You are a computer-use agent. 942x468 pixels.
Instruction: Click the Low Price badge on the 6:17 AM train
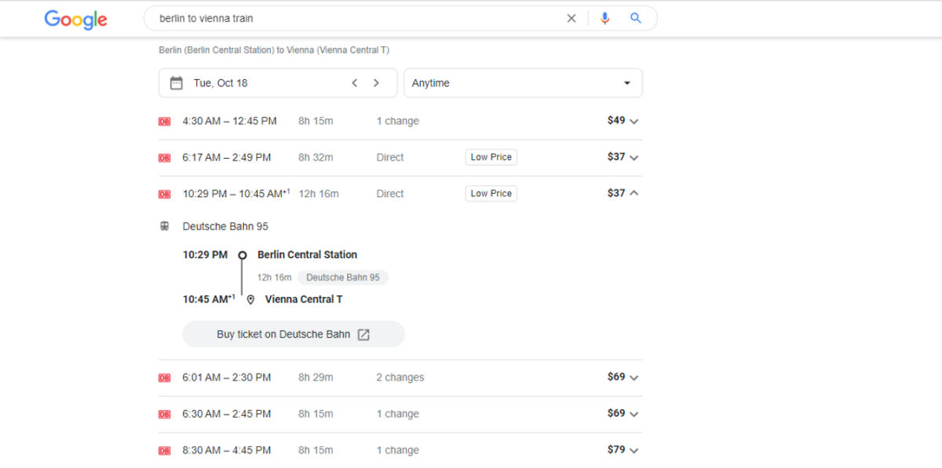(491, 156)
